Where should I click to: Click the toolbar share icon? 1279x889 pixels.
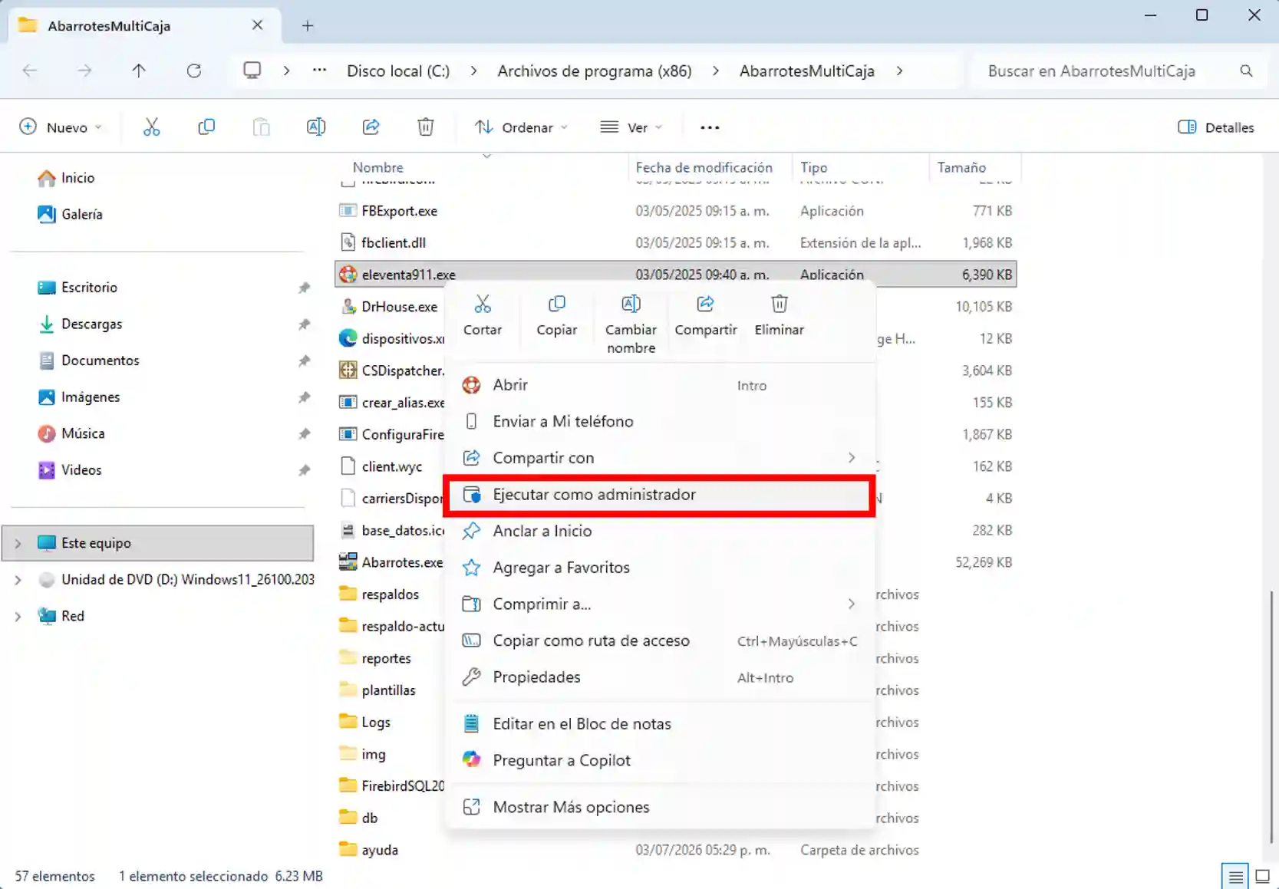371,127
